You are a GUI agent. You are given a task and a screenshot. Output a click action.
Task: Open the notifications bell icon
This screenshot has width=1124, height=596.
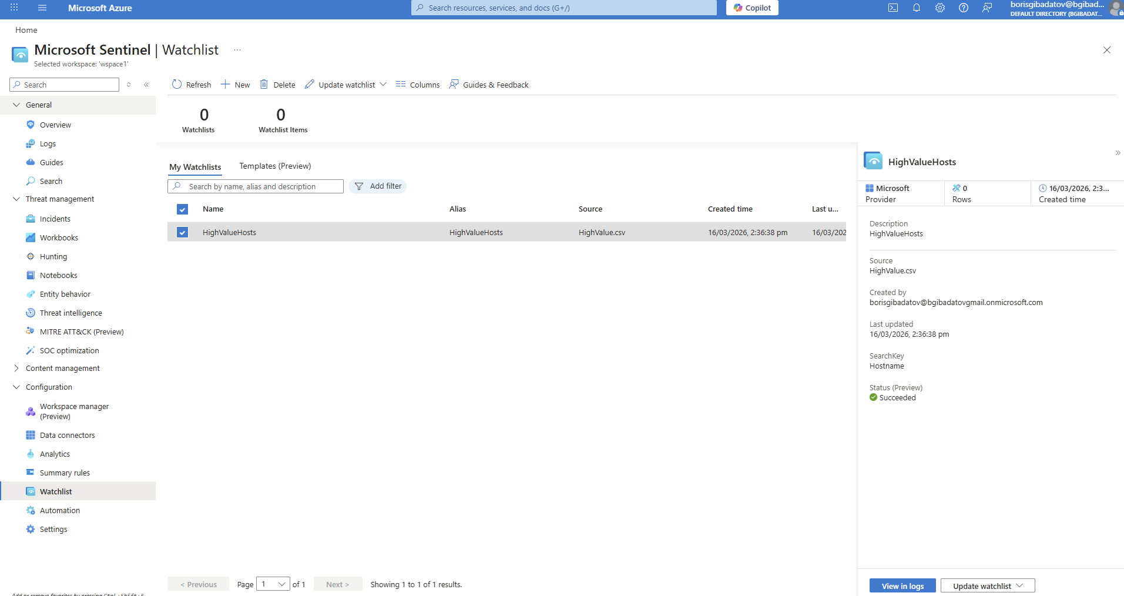916,8
